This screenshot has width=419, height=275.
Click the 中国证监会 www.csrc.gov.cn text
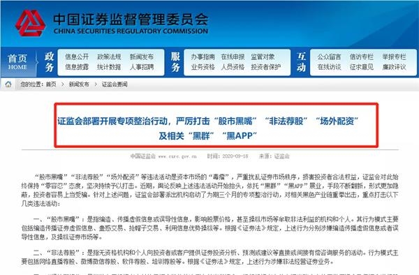coord(163,156)
